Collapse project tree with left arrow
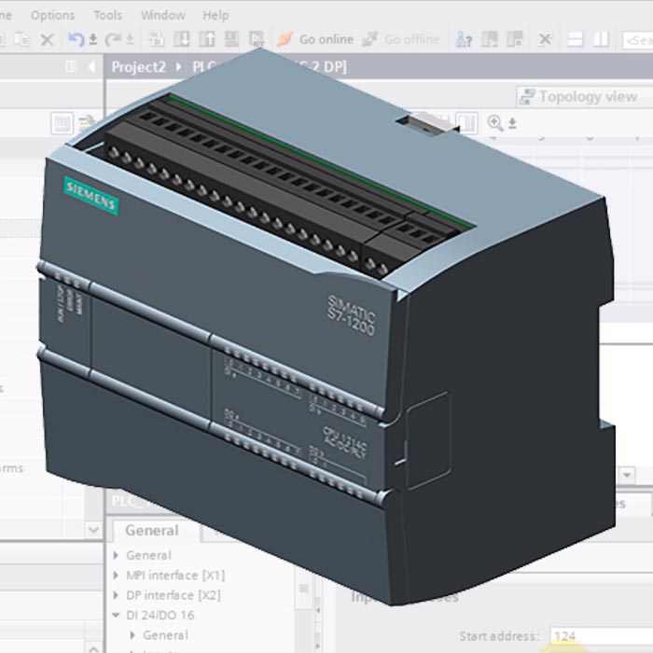Screen dimensions: 653x653 coord(92,66)
